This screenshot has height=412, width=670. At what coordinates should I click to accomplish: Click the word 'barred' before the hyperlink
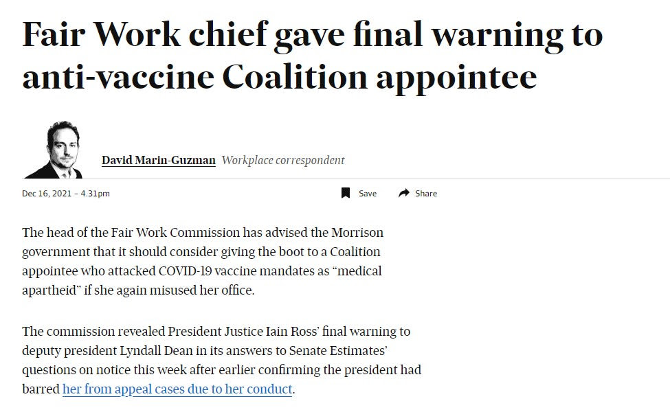click(41, 389)
